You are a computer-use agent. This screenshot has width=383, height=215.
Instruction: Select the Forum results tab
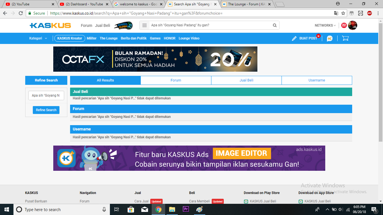[x=176, y=80]
